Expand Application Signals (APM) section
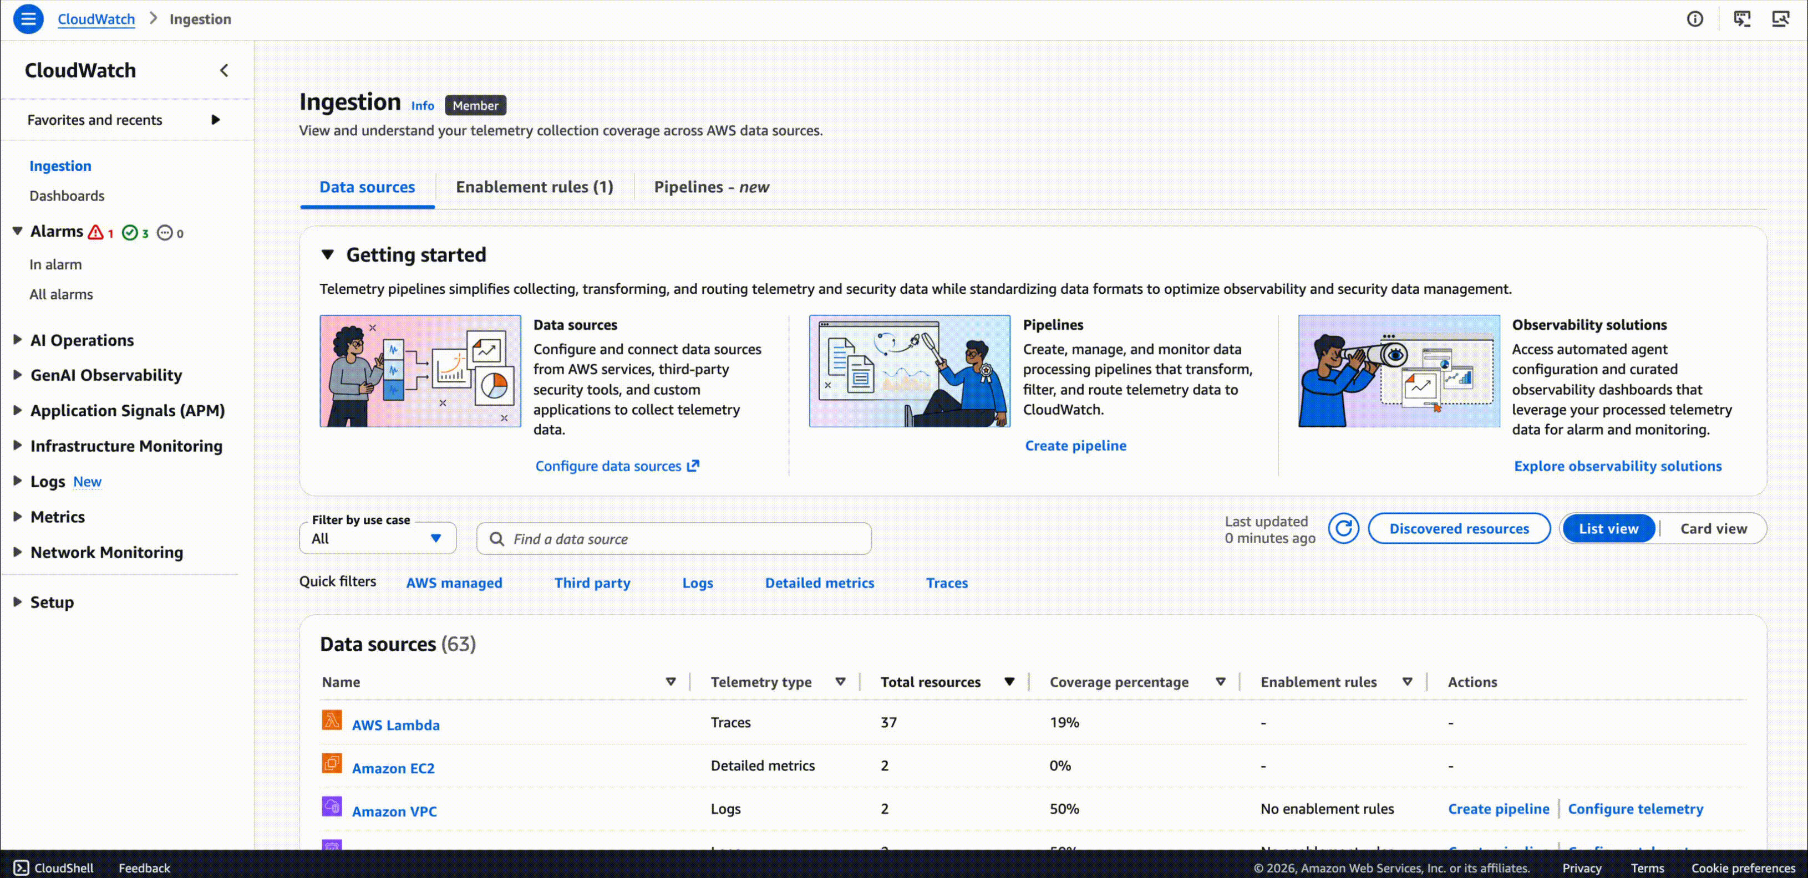The height and width of the screenshot is (878, 1808). coord(18,410)
